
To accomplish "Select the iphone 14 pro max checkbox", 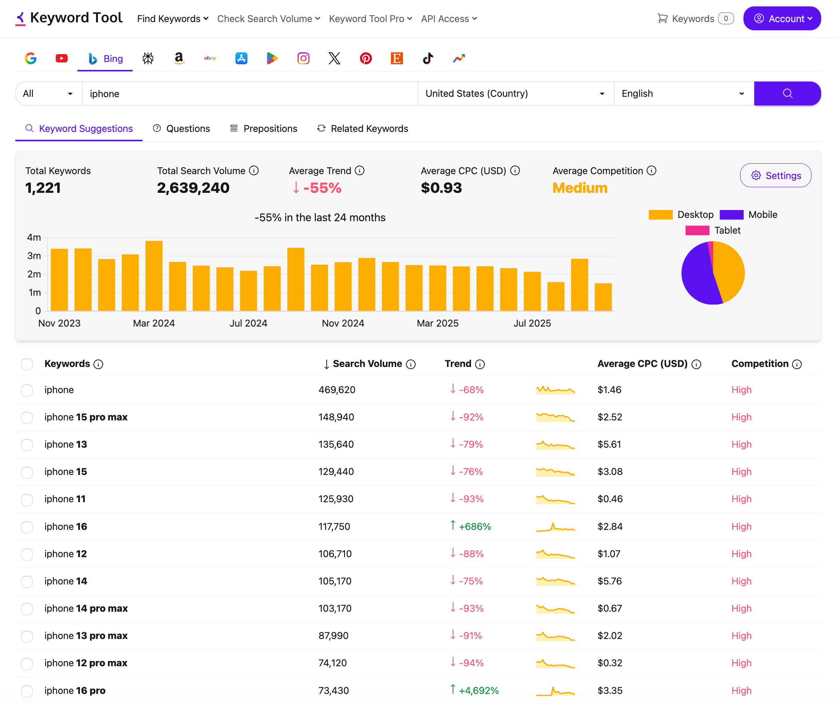I will pyautogui.click(x=27, y=609).
